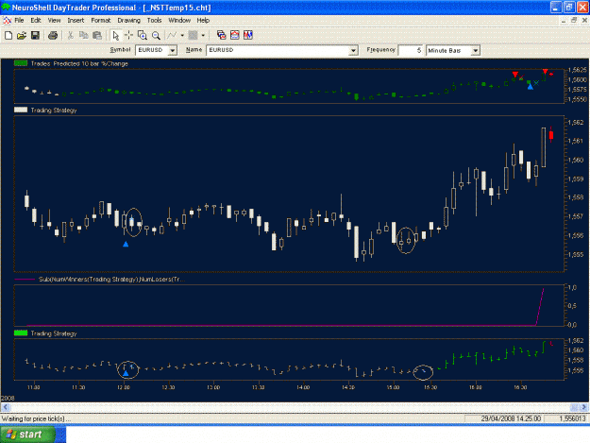
Task: Click the New chart icon
Action: coord(8,35)
